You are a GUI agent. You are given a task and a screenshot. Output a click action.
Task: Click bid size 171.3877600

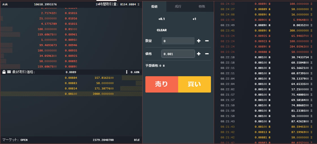(104, 89)
